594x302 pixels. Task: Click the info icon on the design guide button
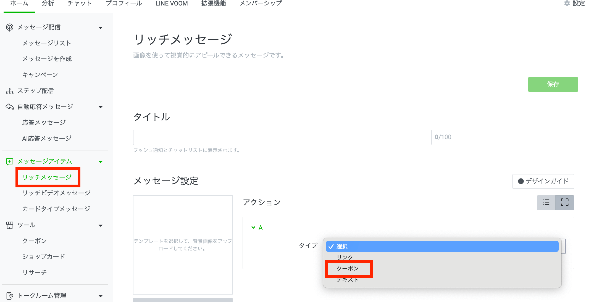(x=521, y=181)
